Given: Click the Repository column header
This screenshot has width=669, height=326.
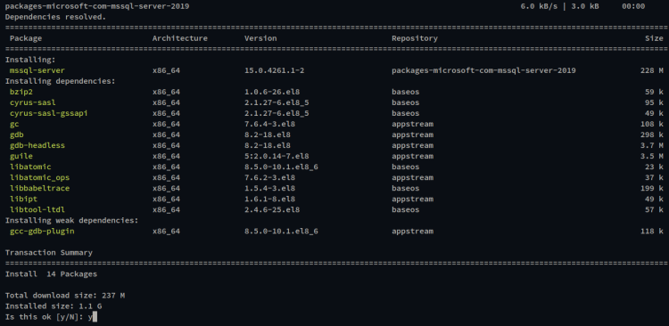Looking at the screenshot, I should coord(415,38).
